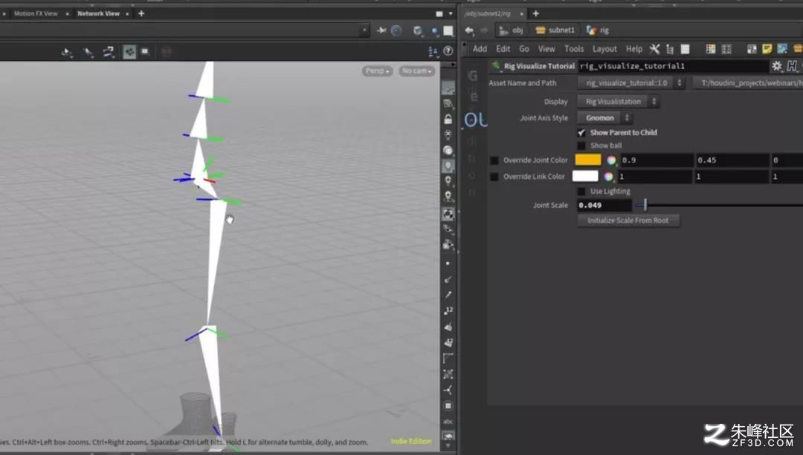
Task: Click the cube render icon in viewport toolbar
Action: click(x=418, y=30)
